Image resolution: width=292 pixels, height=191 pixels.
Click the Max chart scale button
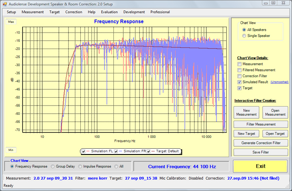point(11,22)
